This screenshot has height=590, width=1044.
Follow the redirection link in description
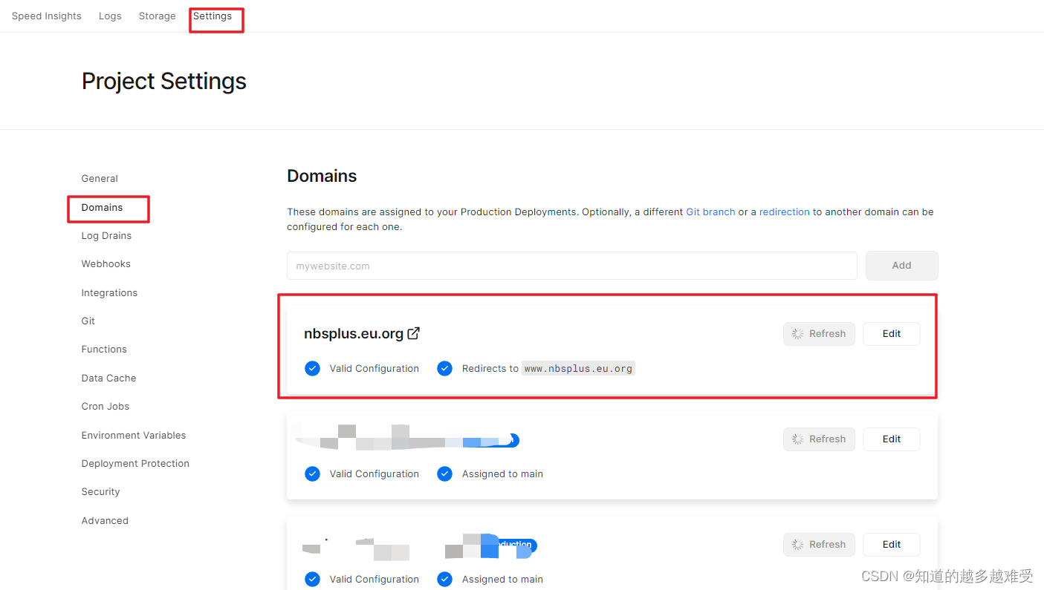click(784, 212)
